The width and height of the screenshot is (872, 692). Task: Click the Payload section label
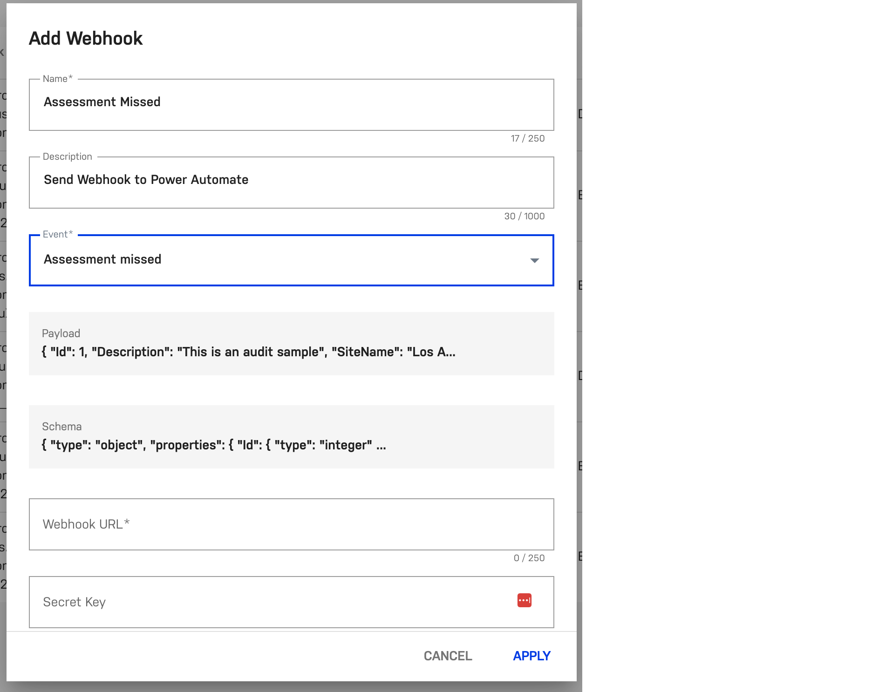pyautogui.click(x=61, y=333)
